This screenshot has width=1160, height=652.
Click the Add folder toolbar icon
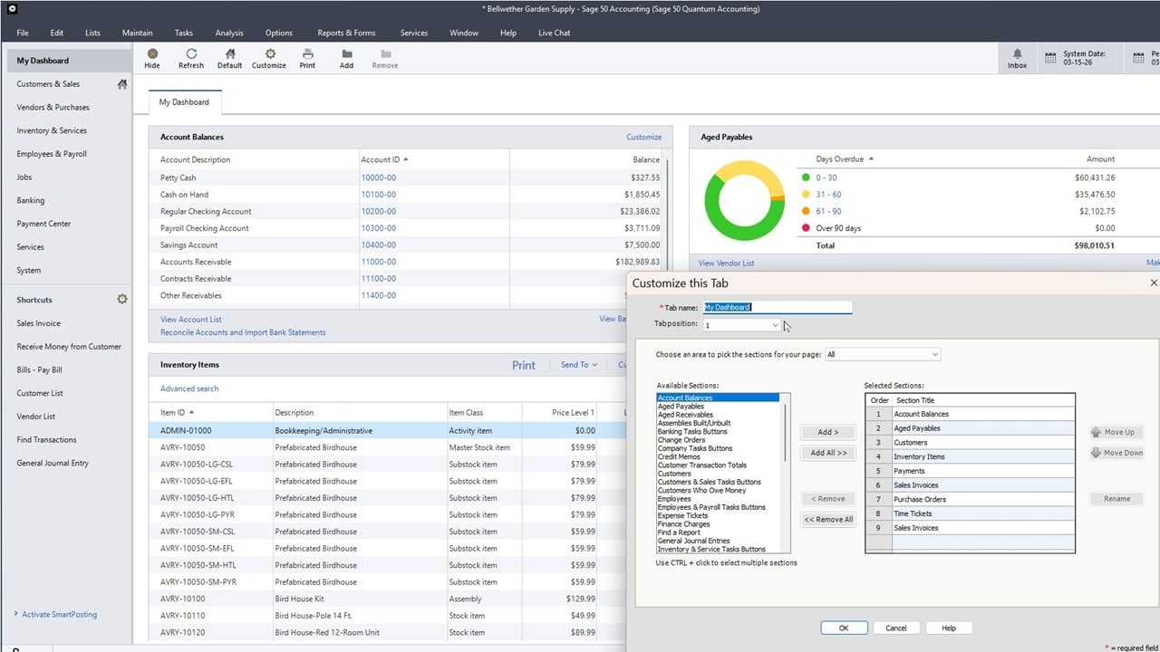pyautogui.click(x=347, y=54)
